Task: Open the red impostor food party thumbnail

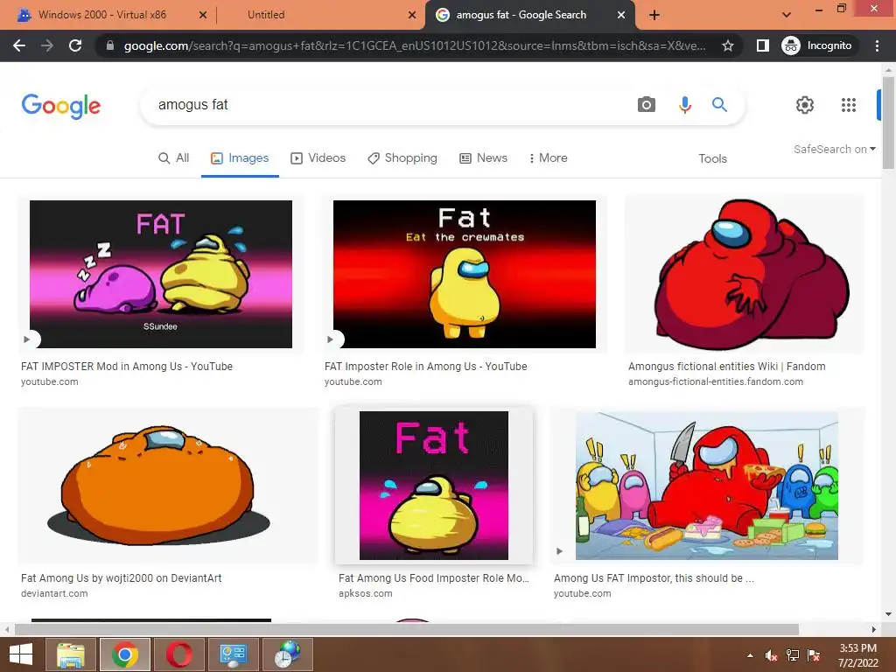Action: [x=707, y=486]
